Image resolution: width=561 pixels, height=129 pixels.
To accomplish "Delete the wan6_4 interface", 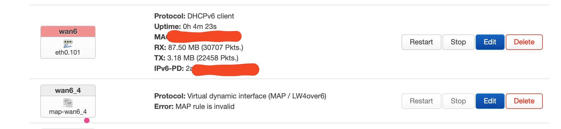I will point(524,101).
